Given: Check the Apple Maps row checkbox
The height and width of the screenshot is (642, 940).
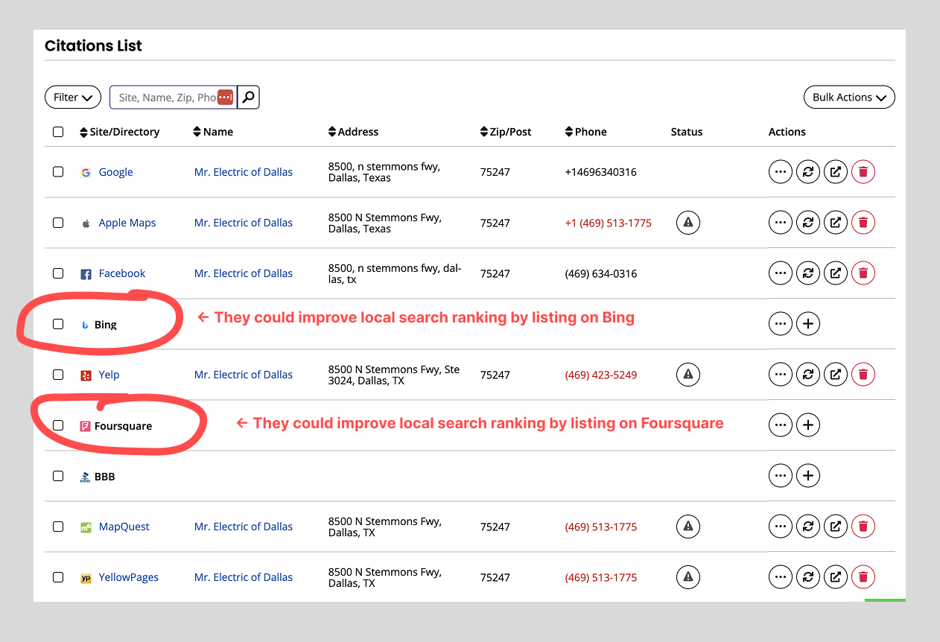Looking at the screenshot, I should [58, 223].
